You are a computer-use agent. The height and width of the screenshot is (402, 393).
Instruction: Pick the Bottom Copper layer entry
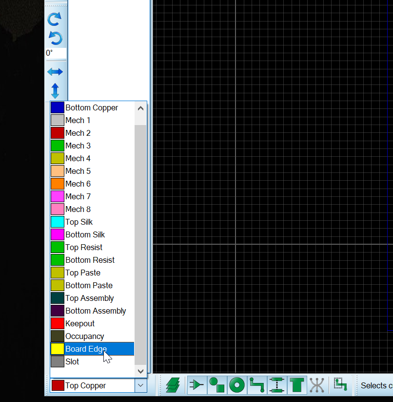[x=92, y=107]
